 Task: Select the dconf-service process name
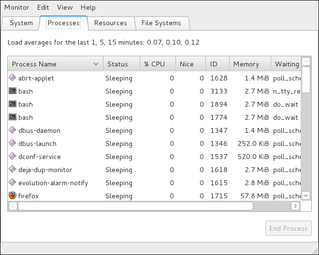coord(40,157)
